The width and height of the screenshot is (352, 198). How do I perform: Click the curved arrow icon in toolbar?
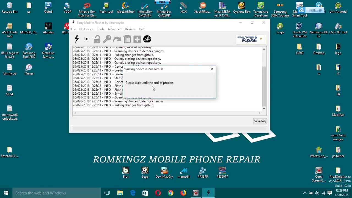pyautogui.click(x=117, y=39)
